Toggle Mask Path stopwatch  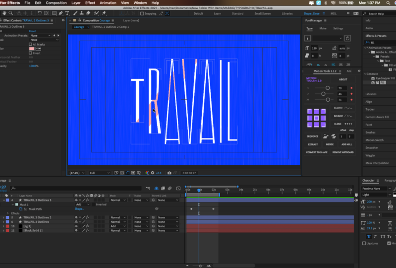click(21, 209)
